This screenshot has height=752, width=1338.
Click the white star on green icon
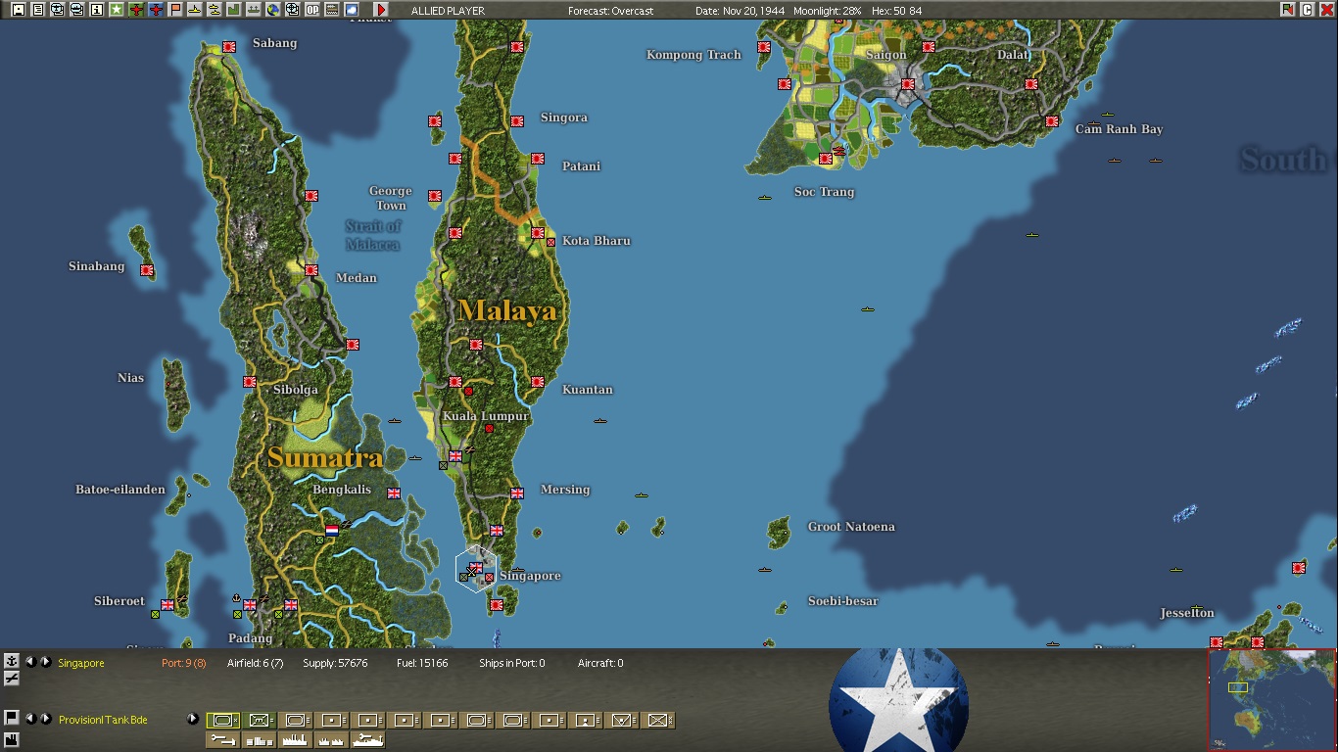pos(116,10)
